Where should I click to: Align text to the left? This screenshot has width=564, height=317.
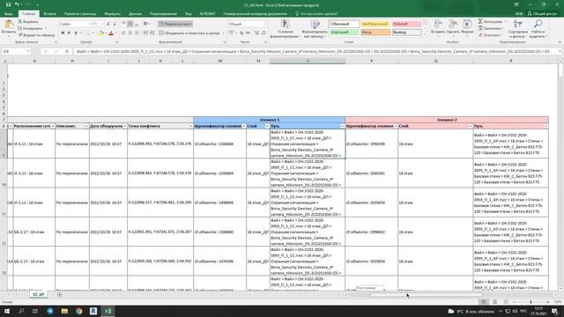tap(123, 33)
